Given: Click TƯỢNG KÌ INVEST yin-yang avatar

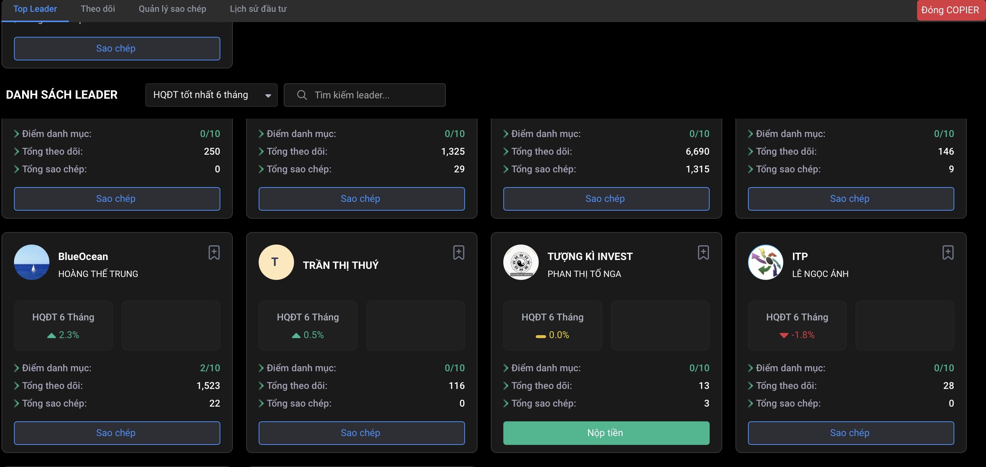Looking at the screenshot, I should point(521,262).
